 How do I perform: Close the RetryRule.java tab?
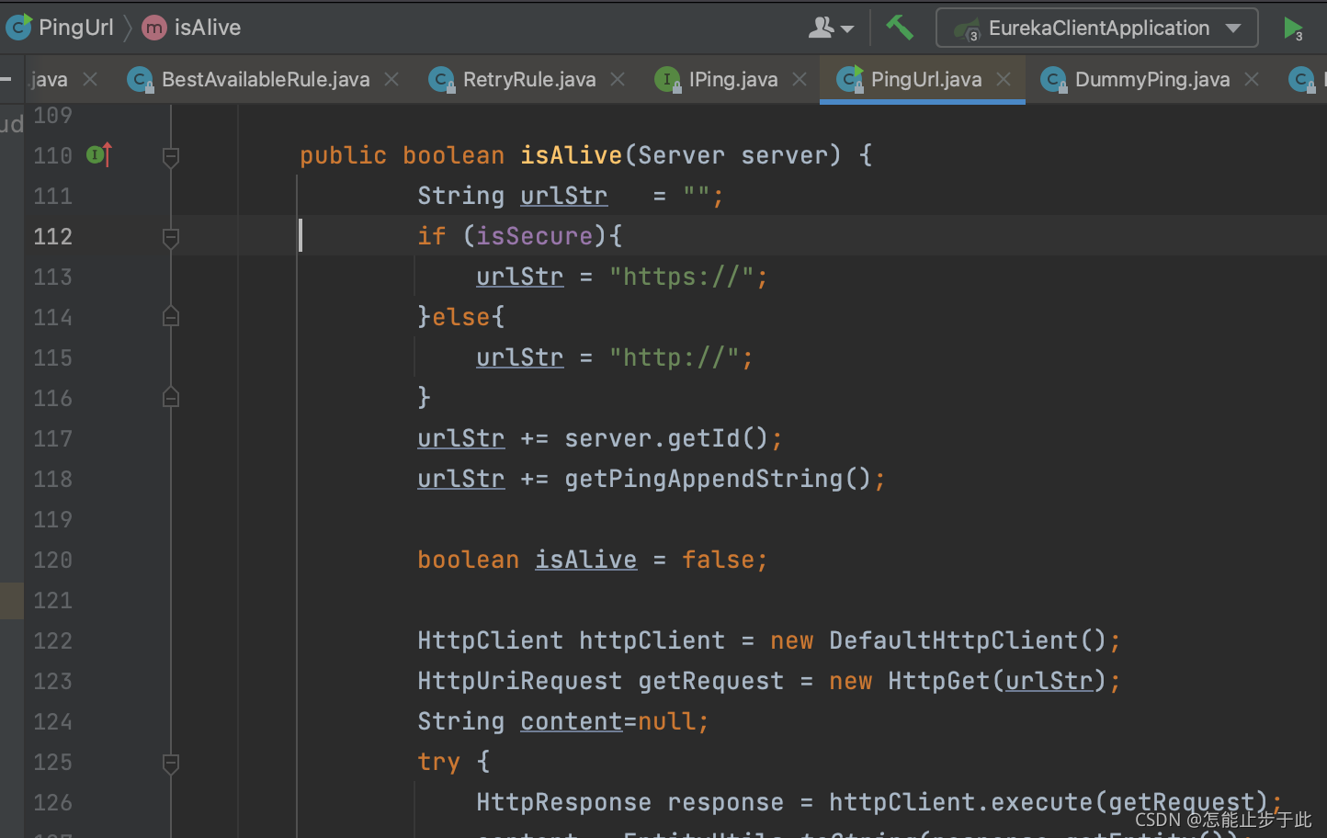pos(618,80)
